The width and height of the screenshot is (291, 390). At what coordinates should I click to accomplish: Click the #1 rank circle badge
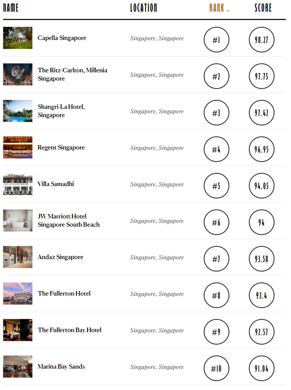pos(216,40)
